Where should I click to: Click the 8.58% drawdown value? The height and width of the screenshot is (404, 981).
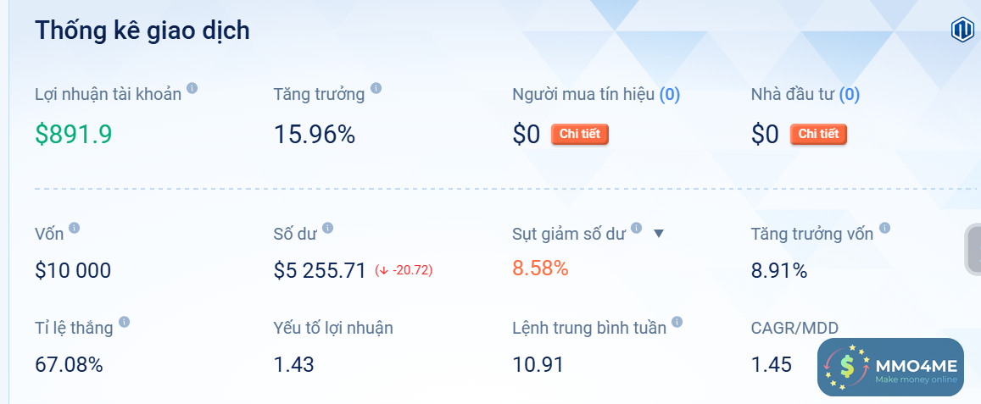[x=540, y=268]
